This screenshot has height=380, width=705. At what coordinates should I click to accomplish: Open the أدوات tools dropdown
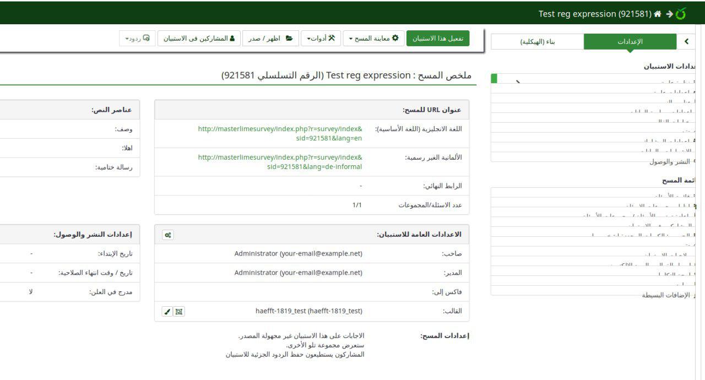tap(321, 39)
